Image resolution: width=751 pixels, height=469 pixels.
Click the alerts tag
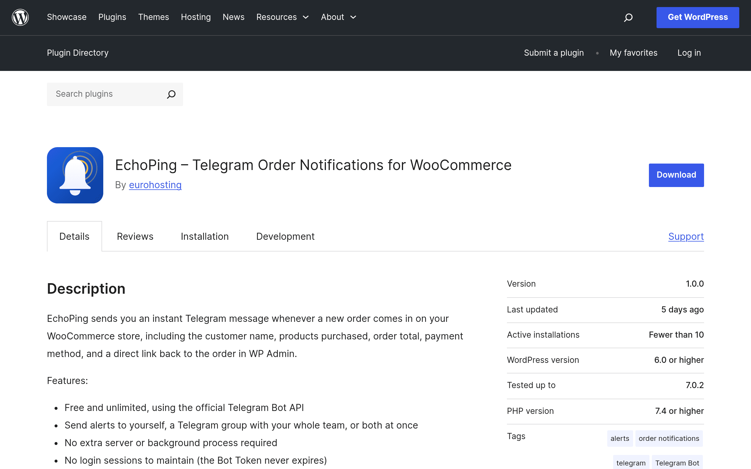[x=620, y=438]
